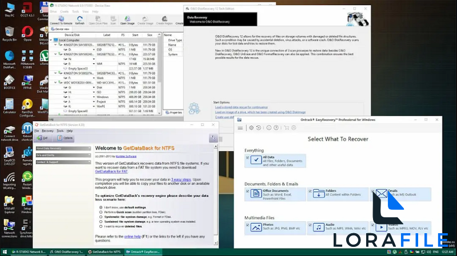
Task: Toggle the All Data checkbox
Action: [247, 158]
